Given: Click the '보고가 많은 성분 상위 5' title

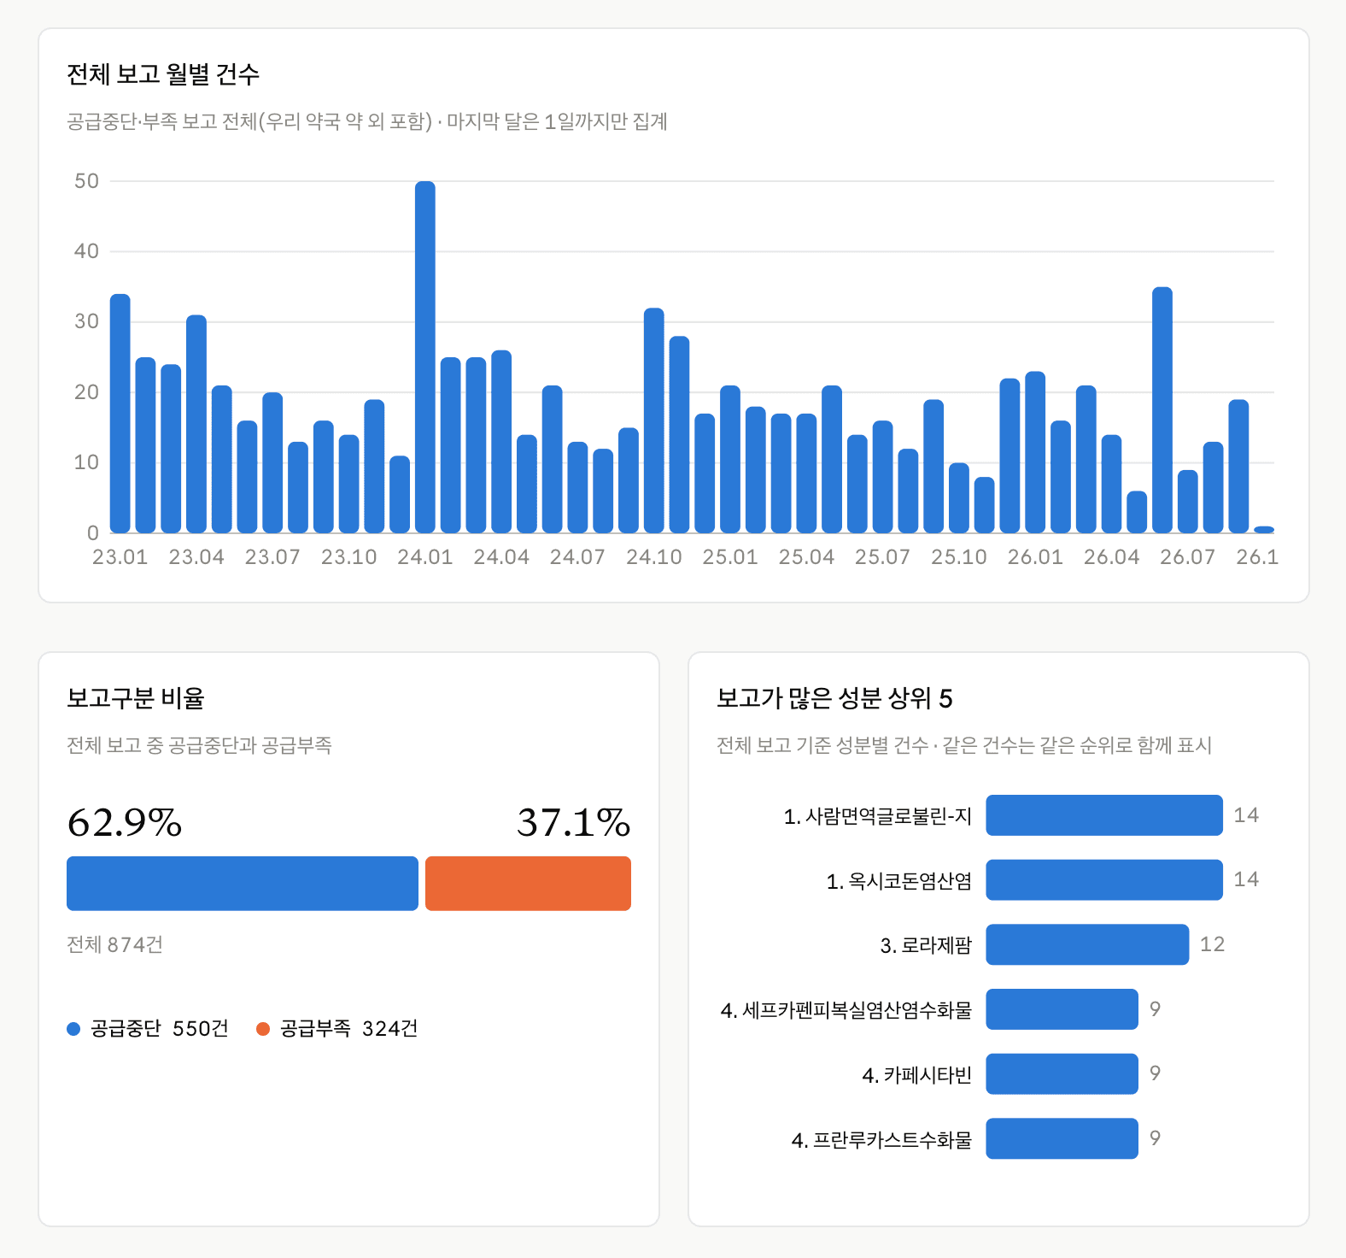Looking at the screenshot, I should (834, 698).
